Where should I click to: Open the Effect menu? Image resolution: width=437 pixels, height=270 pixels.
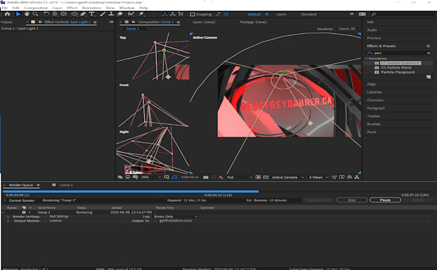tap(72, 8)
